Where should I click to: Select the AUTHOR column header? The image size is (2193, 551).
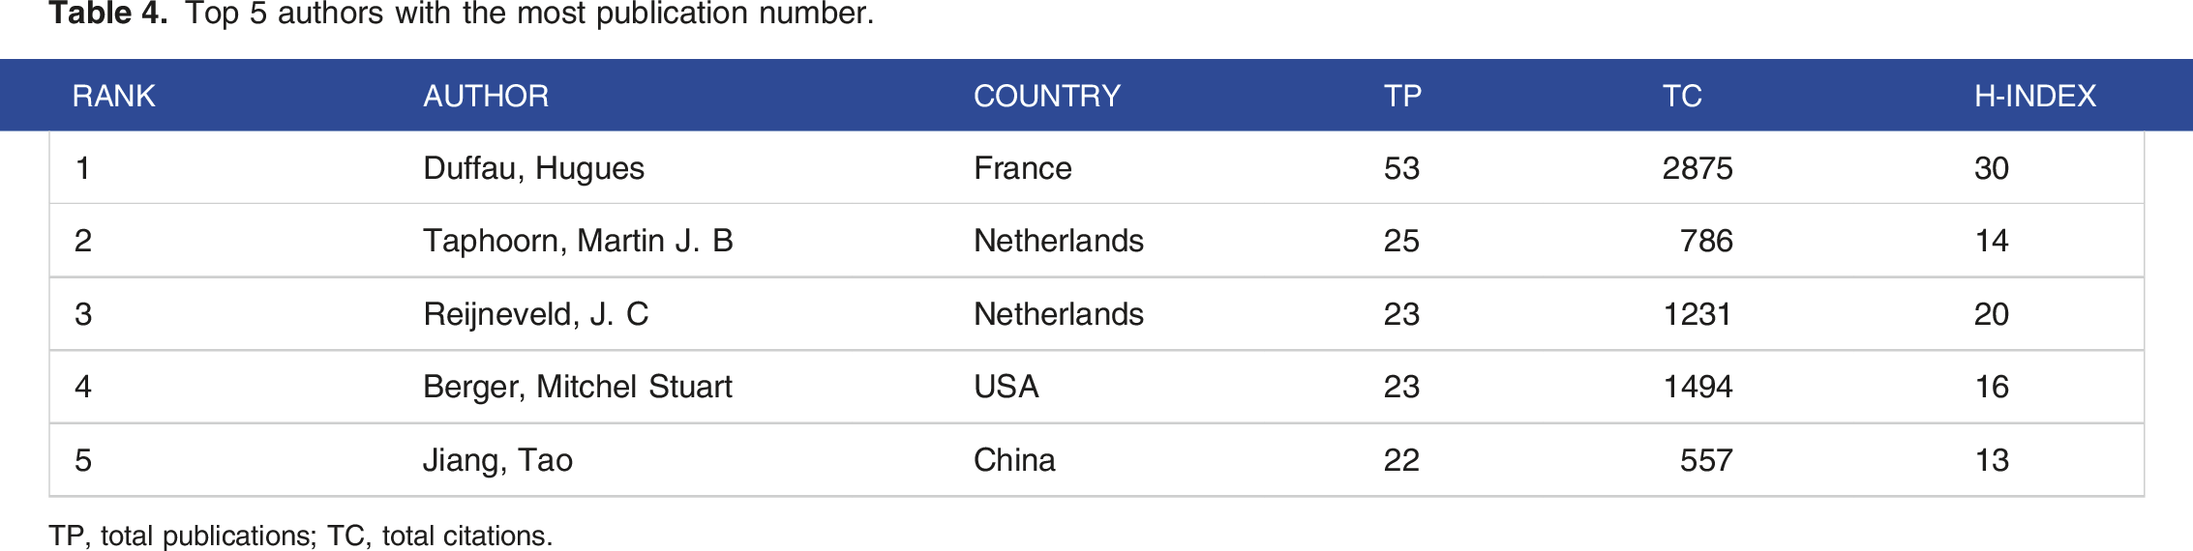pos(486,96)
